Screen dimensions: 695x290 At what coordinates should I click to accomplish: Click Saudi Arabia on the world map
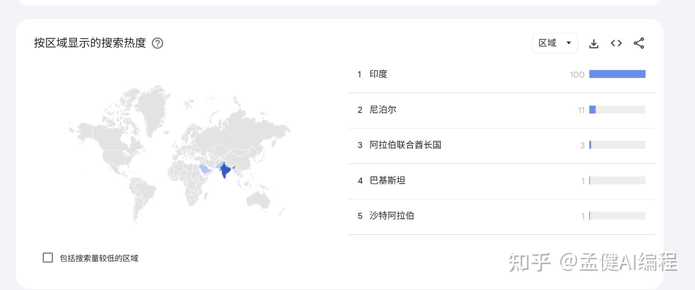tap(205, 169)
